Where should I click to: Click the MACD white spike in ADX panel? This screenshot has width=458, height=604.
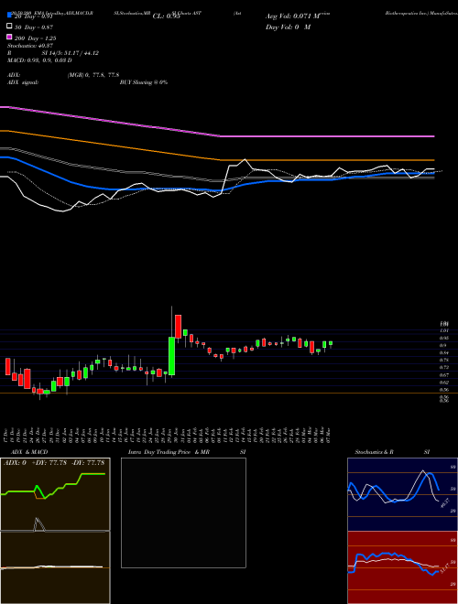point(38,524)
